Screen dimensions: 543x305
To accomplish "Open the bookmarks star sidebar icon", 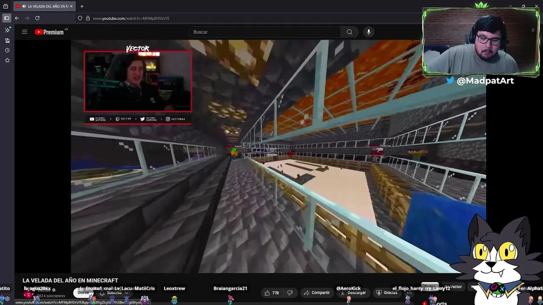I will click(7, 60).
